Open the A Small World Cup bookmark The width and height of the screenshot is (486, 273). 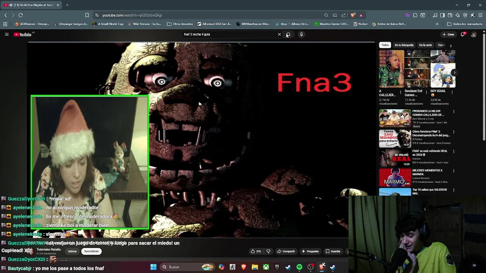click(108, 24)
